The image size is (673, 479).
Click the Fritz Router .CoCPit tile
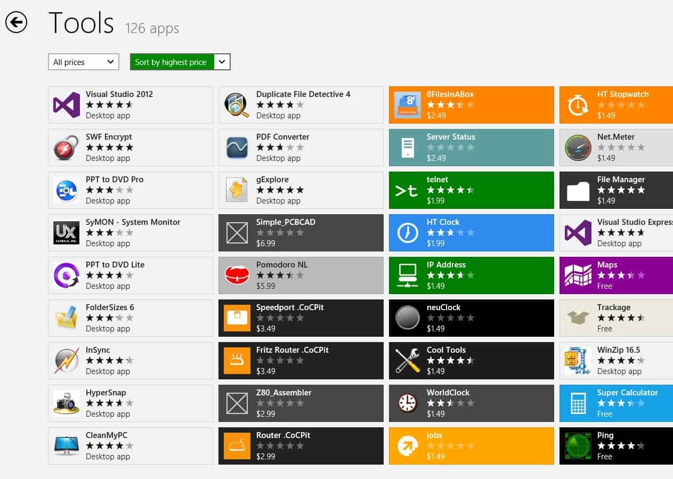301,361
